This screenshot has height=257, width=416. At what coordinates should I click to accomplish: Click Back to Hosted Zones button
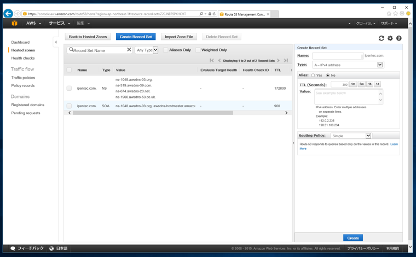point(88,37)
